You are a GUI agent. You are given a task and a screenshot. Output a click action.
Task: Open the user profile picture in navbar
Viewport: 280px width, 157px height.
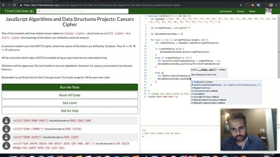(x=268, y=11)
